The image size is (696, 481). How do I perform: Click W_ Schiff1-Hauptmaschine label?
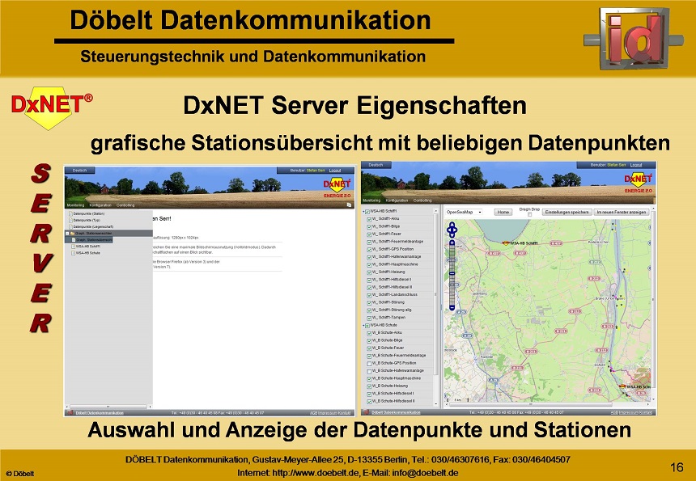(395, 264)
